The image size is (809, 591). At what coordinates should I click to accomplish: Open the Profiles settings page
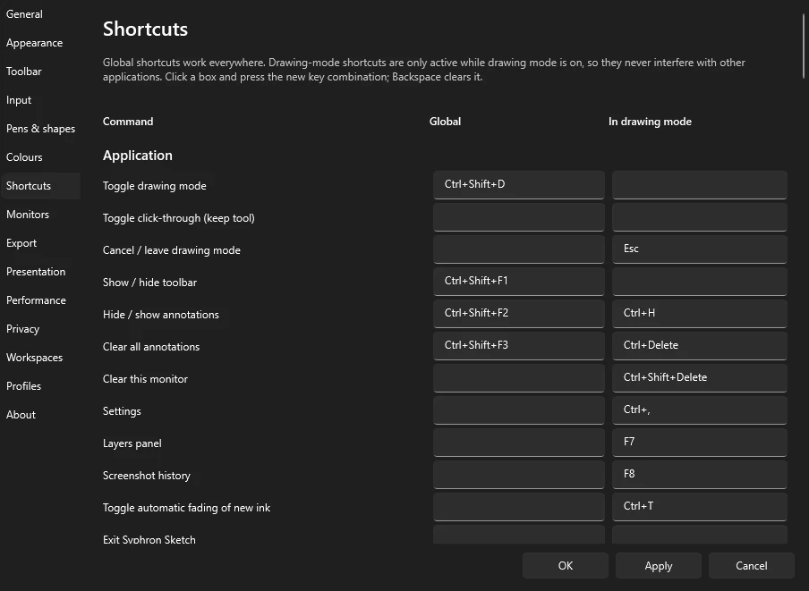[x=40, y=386]
